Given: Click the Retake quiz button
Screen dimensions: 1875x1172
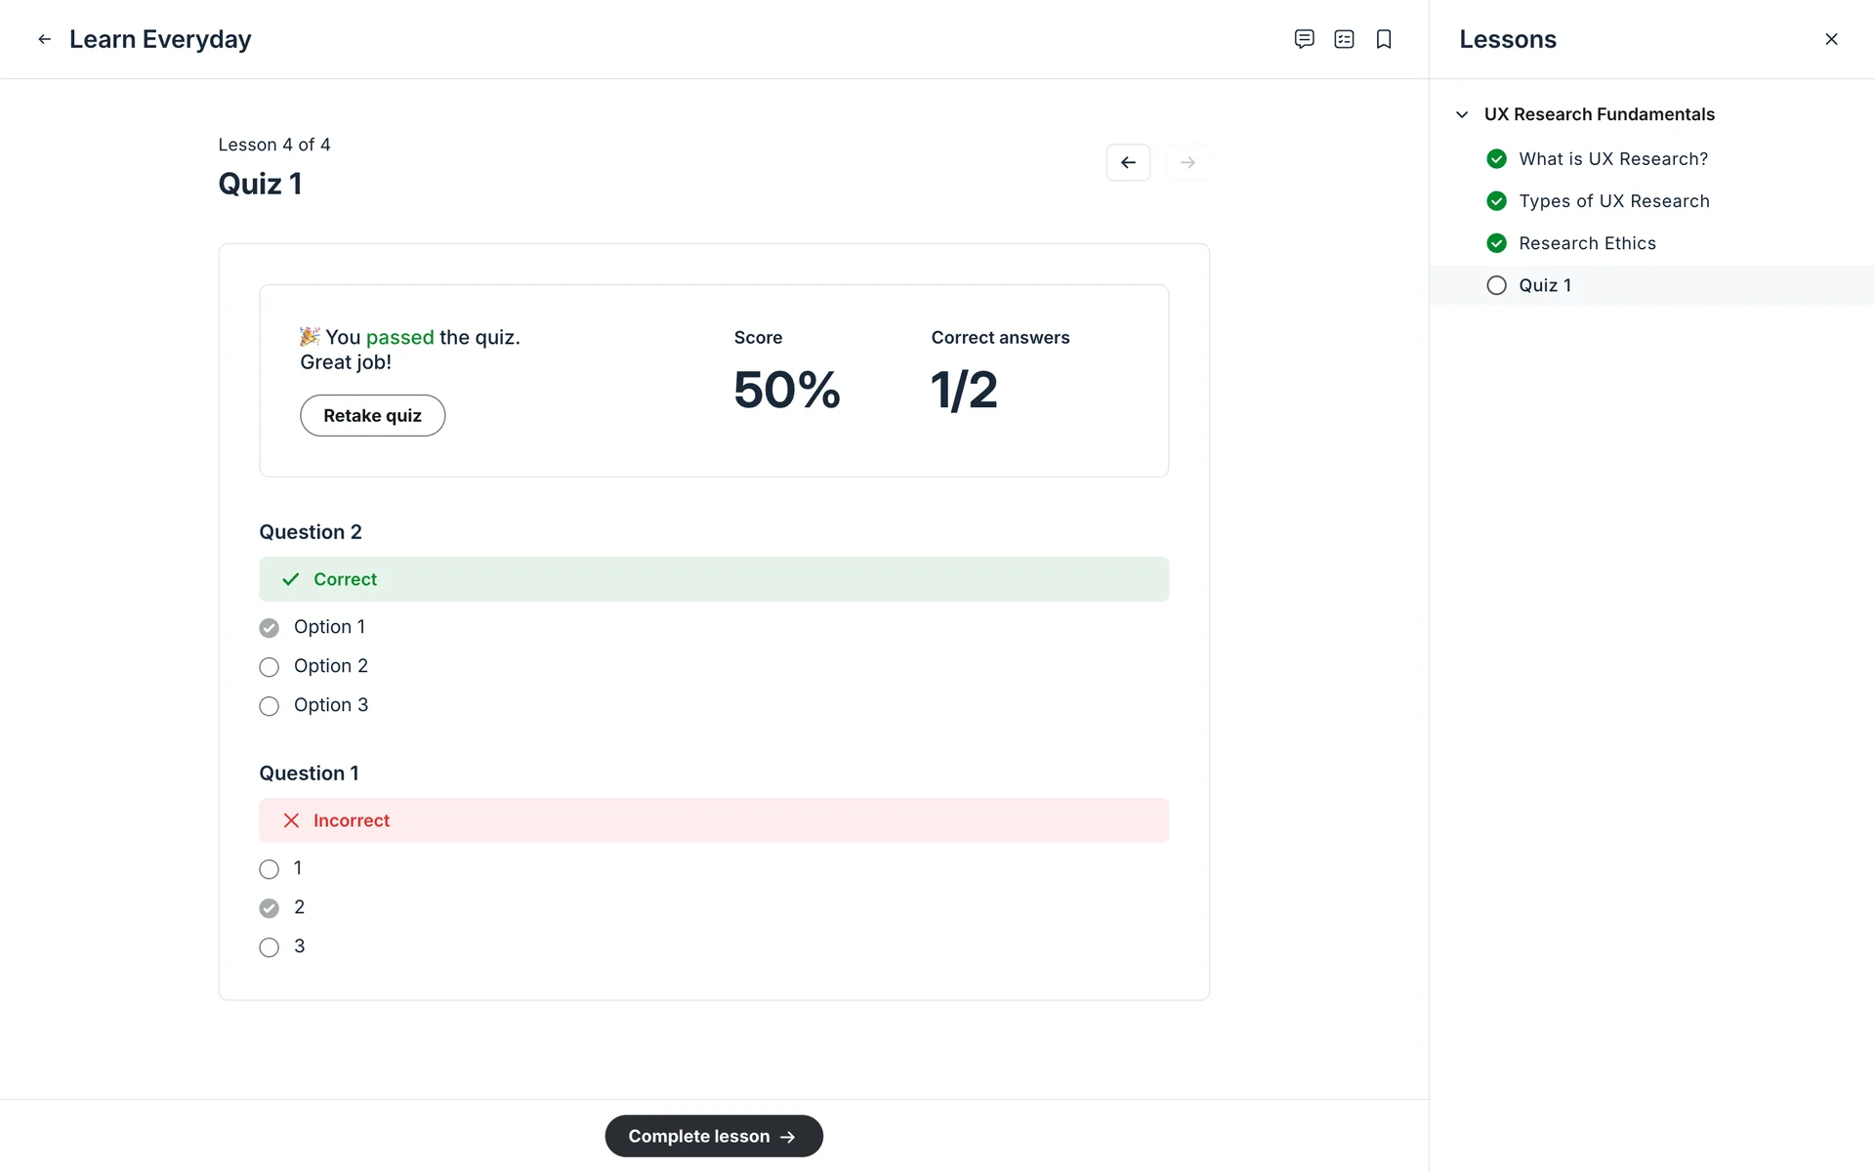Looking at the screenshot, I should (372, 415).
